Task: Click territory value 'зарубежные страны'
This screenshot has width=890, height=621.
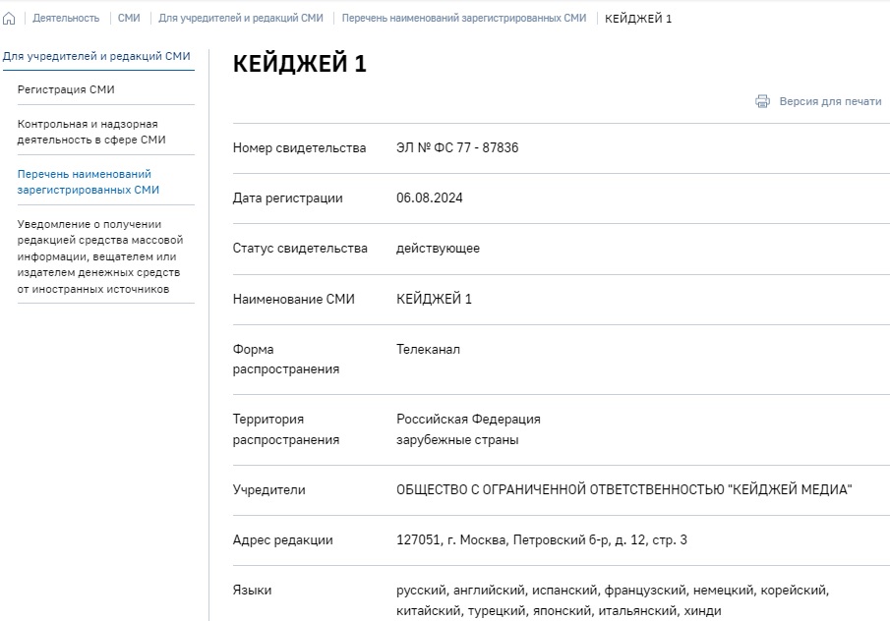Action: (457, 440)
